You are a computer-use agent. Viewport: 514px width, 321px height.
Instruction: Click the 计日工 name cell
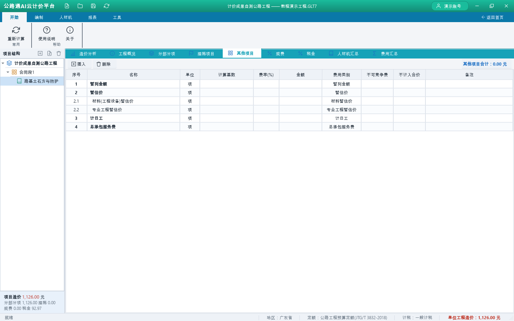point(133,118)
